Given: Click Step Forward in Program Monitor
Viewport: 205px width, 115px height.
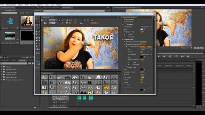Looking at the screenshot, I should click(164, 56).
